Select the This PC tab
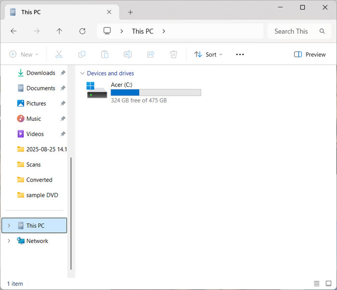337x290 pixels. pyautogui.click(x=62, y=12)
